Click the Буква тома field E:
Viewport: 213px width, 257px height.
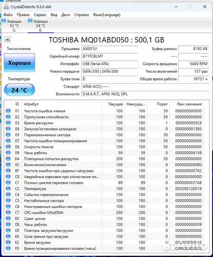point(109,79)
